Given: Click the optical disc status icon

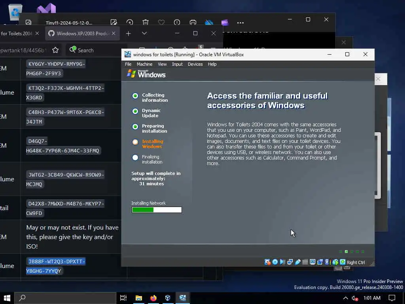Looking at the screenshot, I should (x=275, y=262).
